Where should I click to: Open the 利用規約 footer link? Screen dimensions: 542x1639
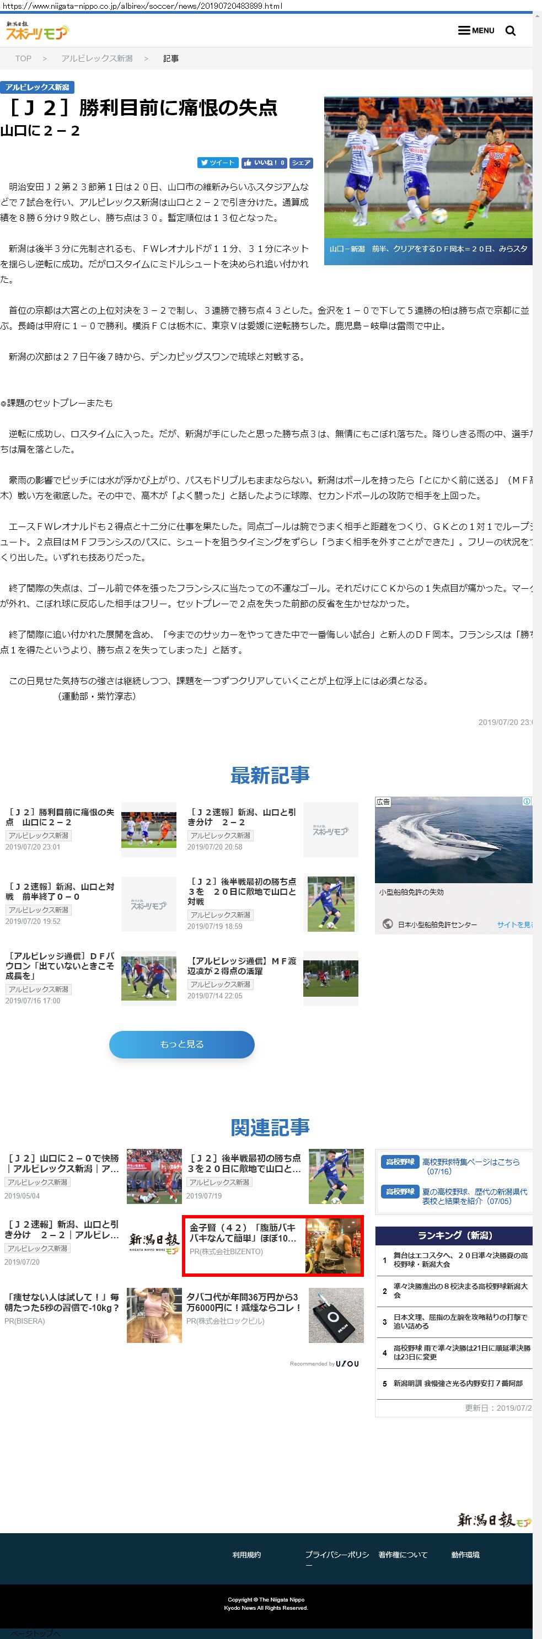[246, 1555]
